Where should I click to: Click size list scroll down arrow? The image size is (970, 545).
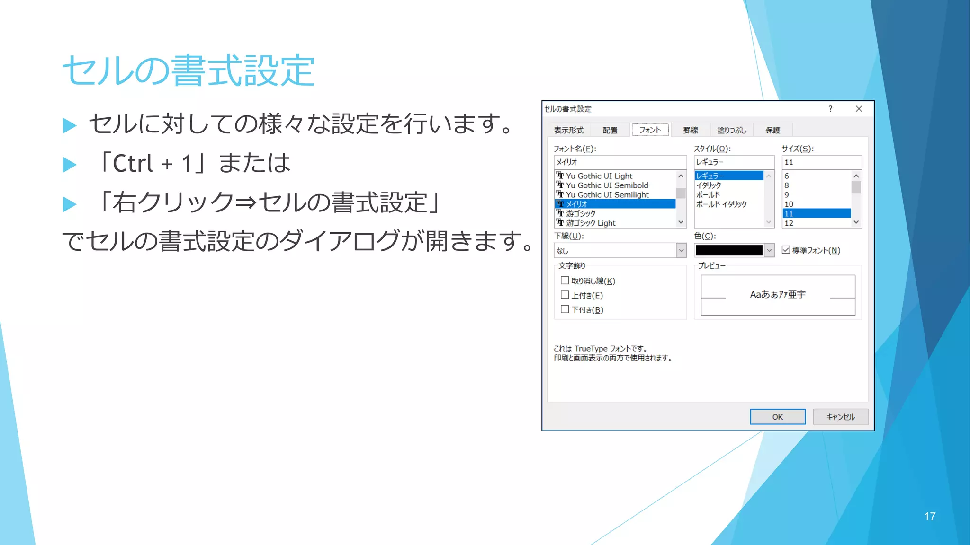tap(856, 222)
